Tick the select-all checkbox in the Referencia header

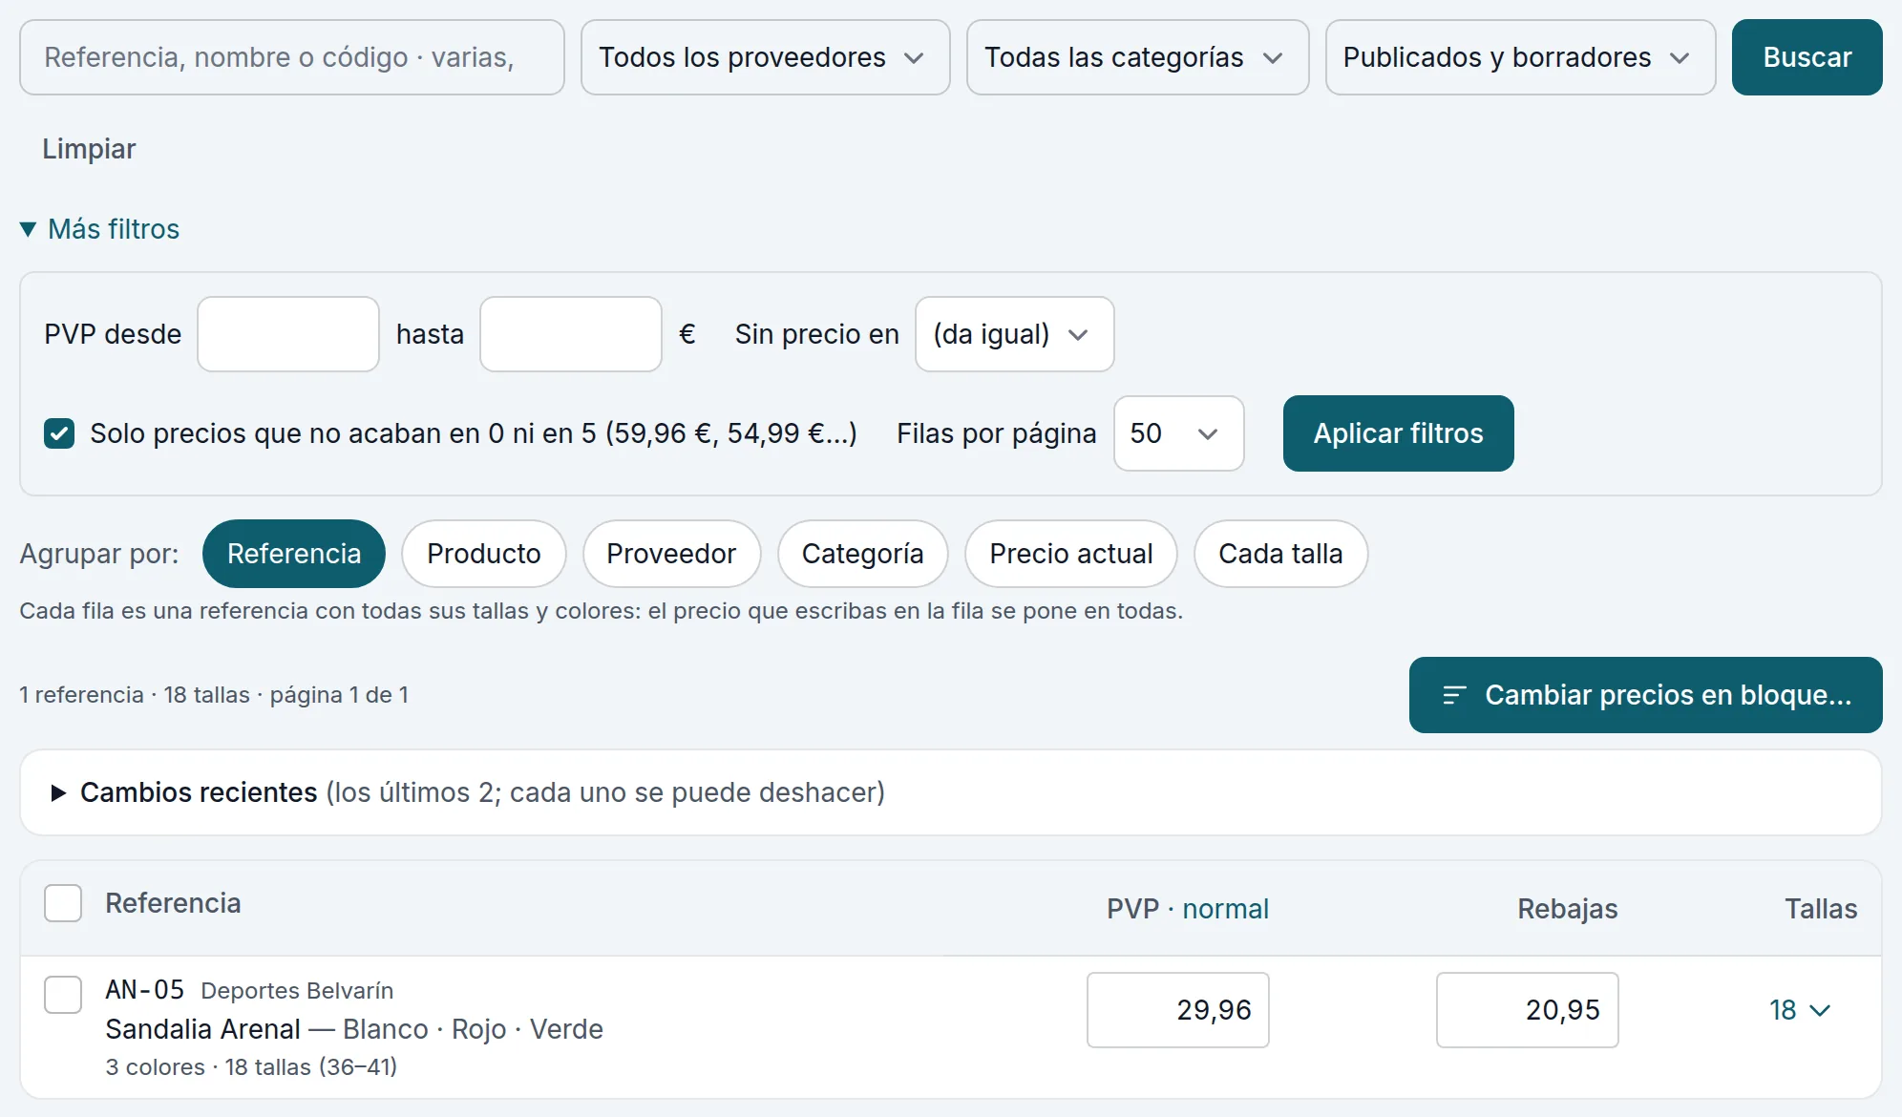pyautogui.click(x=63, y=903)
